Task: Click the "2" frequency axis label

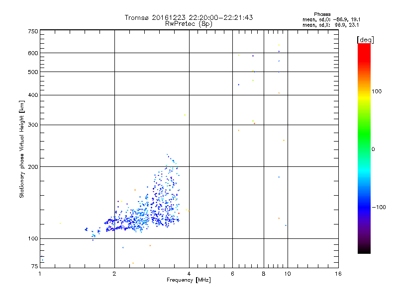Action: 114,274
